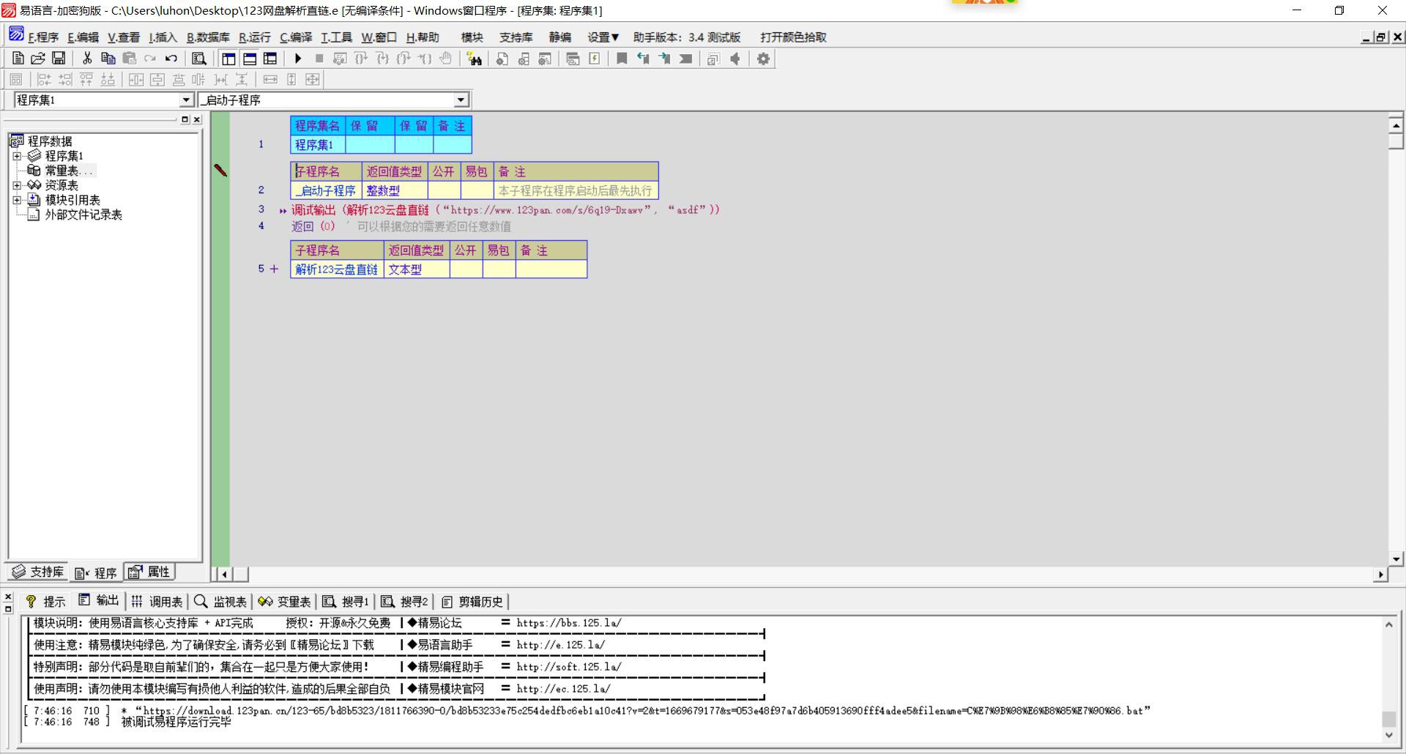Open the B.数据库 menu
Viewport: 1406px width, 754px height.
coord(208,37)
